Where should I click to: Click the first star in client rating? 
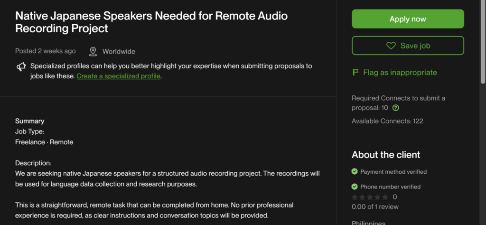click(x=355, y=197)
